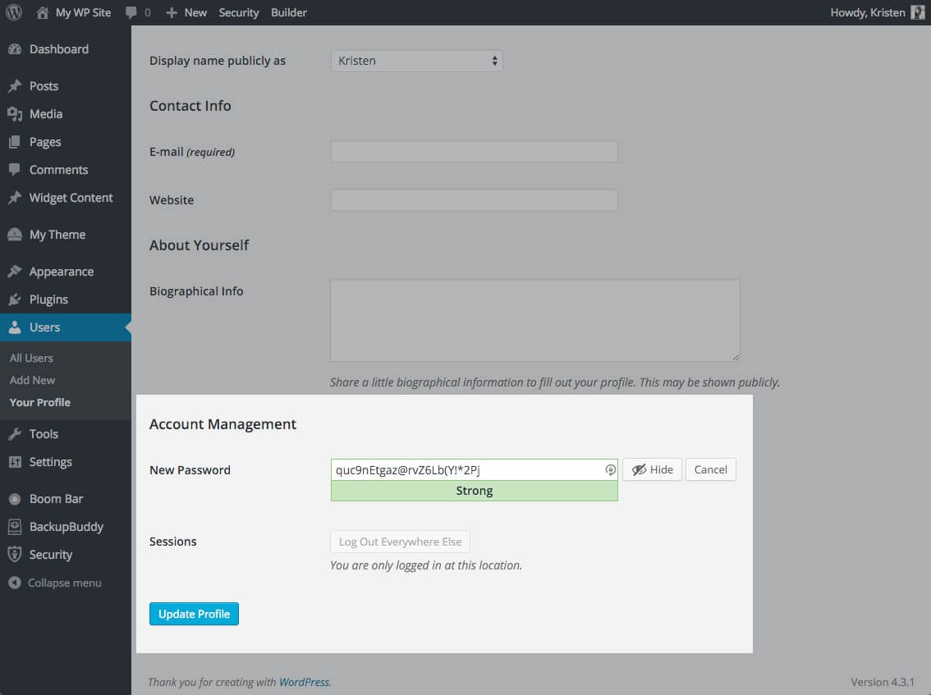Open Builder in the admin bar
Viewport: 931px width, 695px height.
[288, 12]
